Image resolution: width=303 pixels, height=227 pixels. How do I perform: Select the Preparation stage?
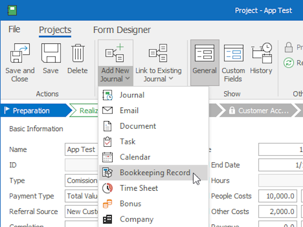pyautogui.click(x=31, y=110)
